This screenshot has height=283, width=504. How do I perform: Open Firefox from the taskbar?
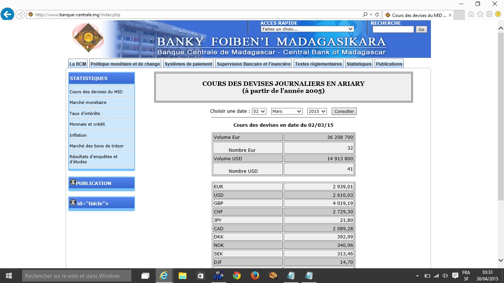pos(255,276)
